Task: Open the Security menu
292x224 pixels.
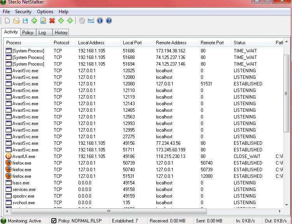Action: [23, 12]
